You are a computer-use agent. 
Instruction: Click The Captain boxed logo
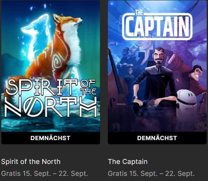point(157,26)
